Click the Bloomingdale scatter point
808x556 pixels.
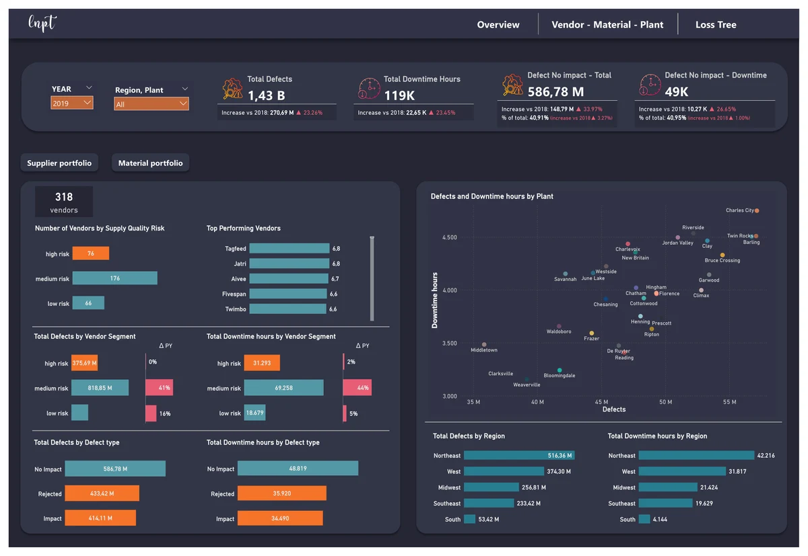coord(560,370)
